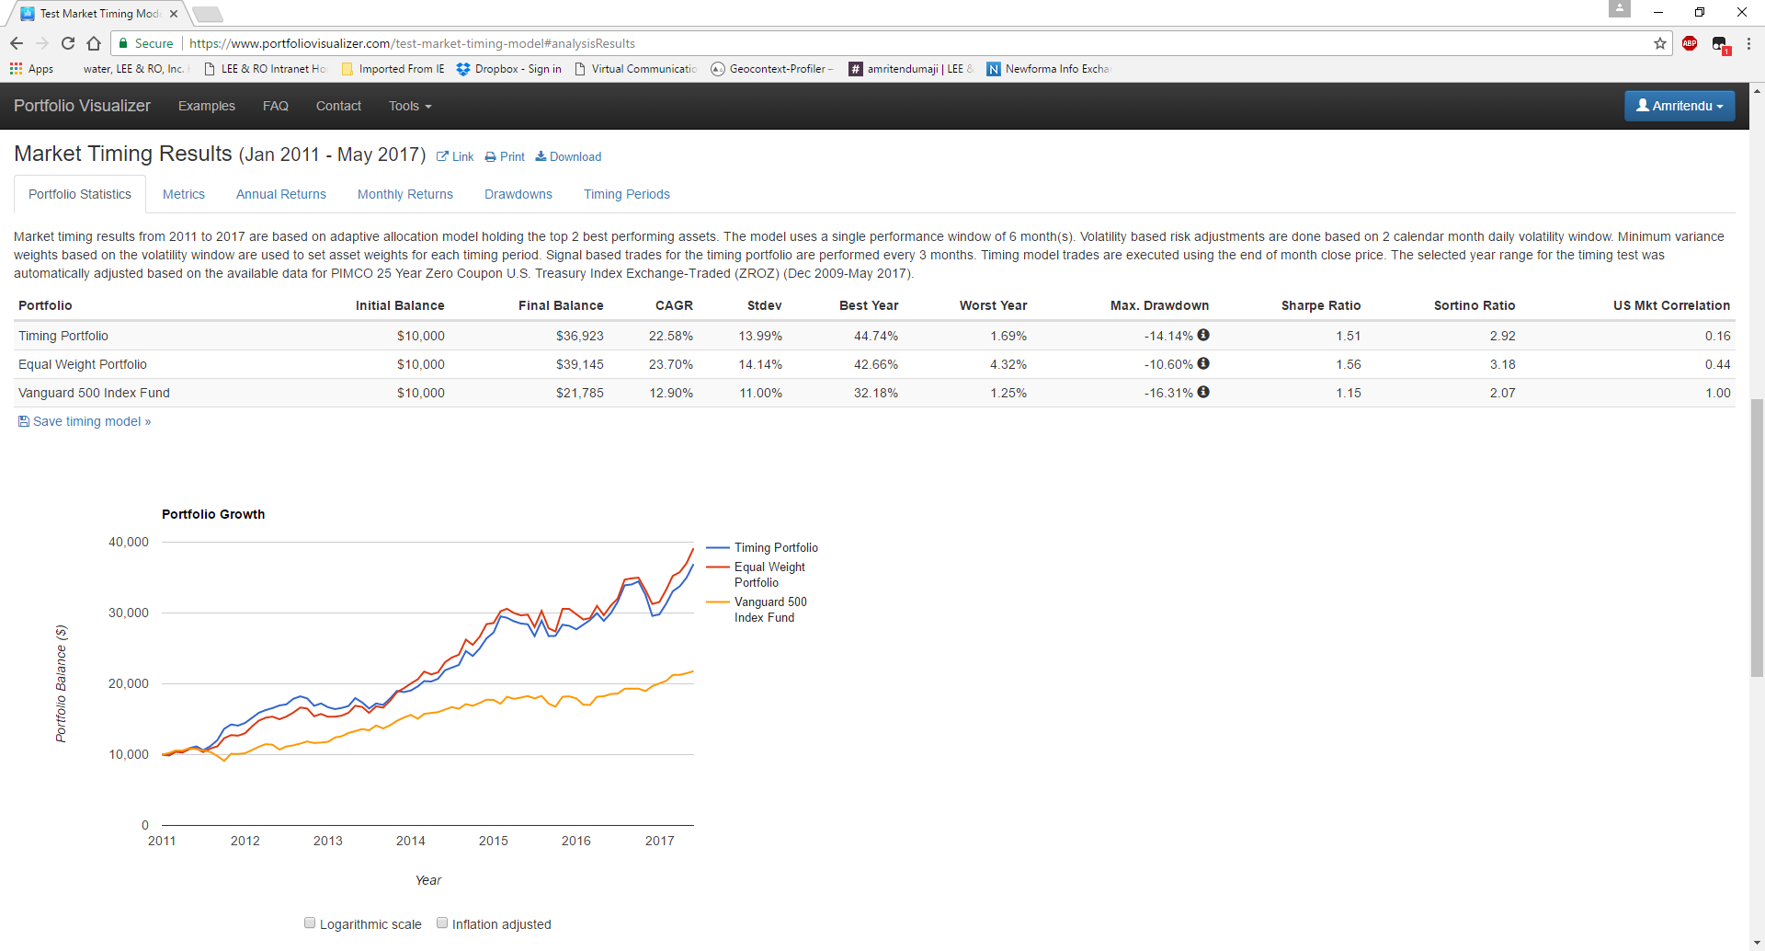Click the Download results link
The image size is (1765, 951).
coord(568,156)
